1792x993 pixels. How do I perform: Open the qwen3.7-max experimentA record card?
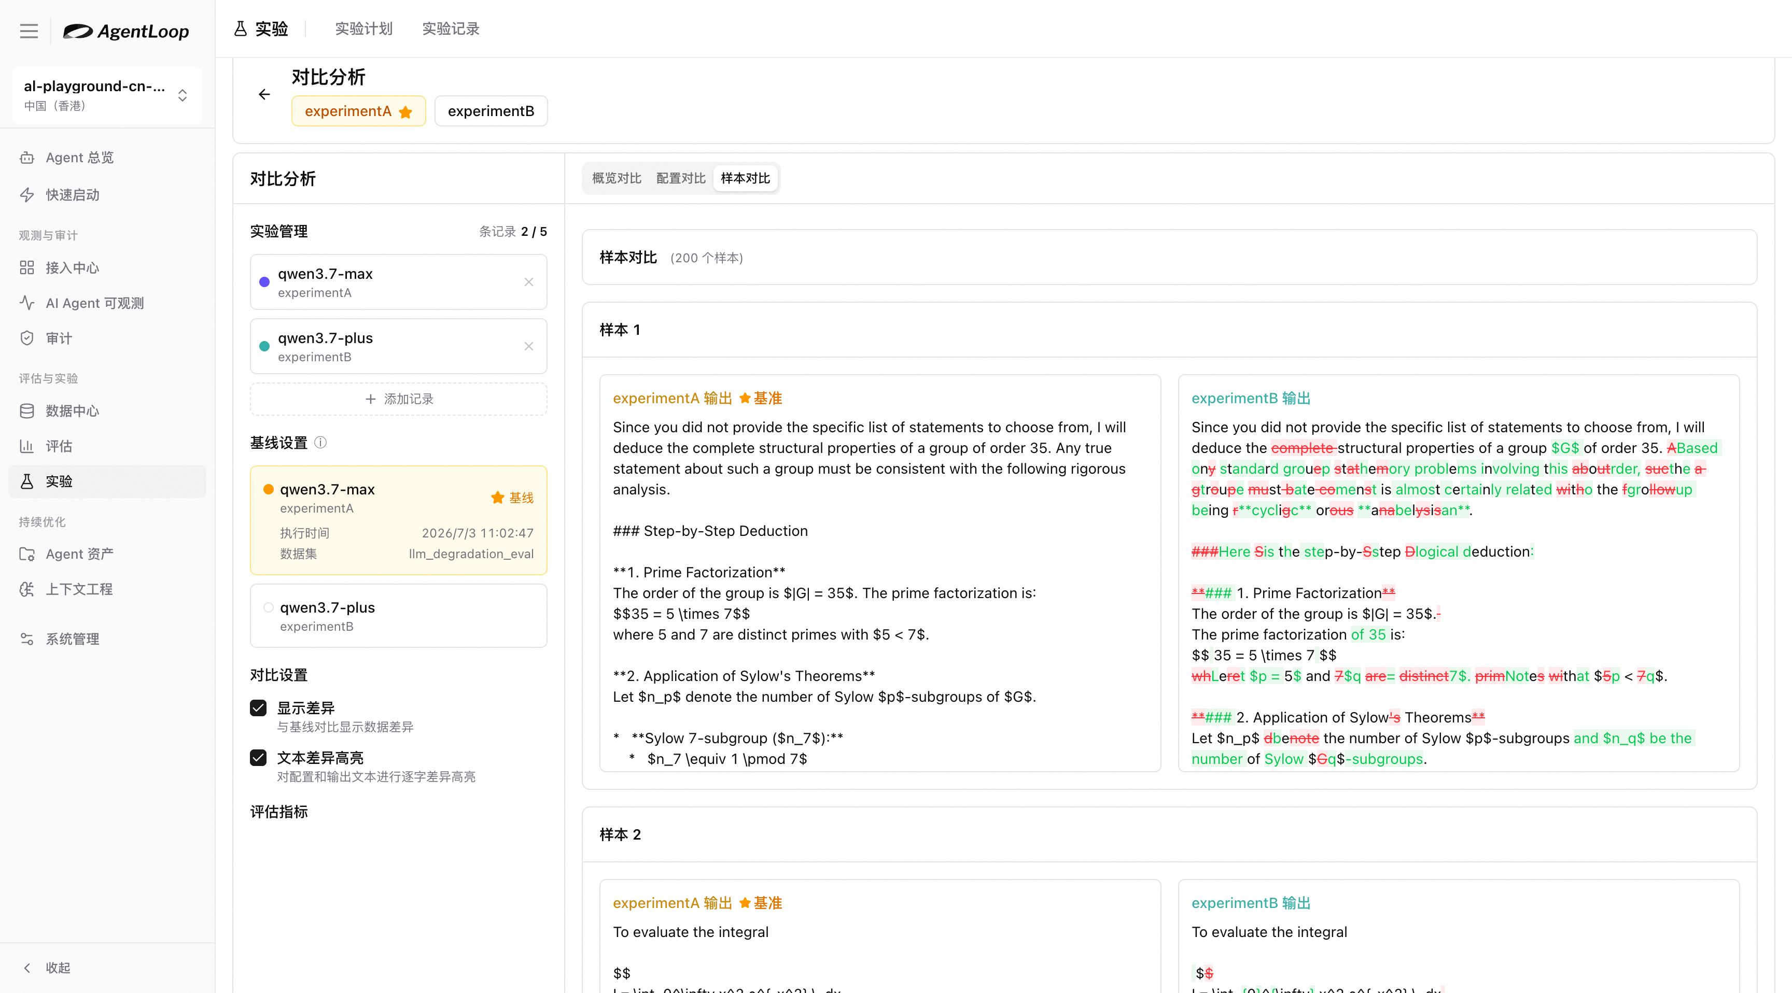pos(399,282)
